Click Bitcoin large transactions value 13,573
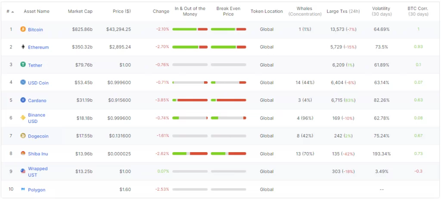This screenshot has height=199, width=441. (x=338, y=29)
